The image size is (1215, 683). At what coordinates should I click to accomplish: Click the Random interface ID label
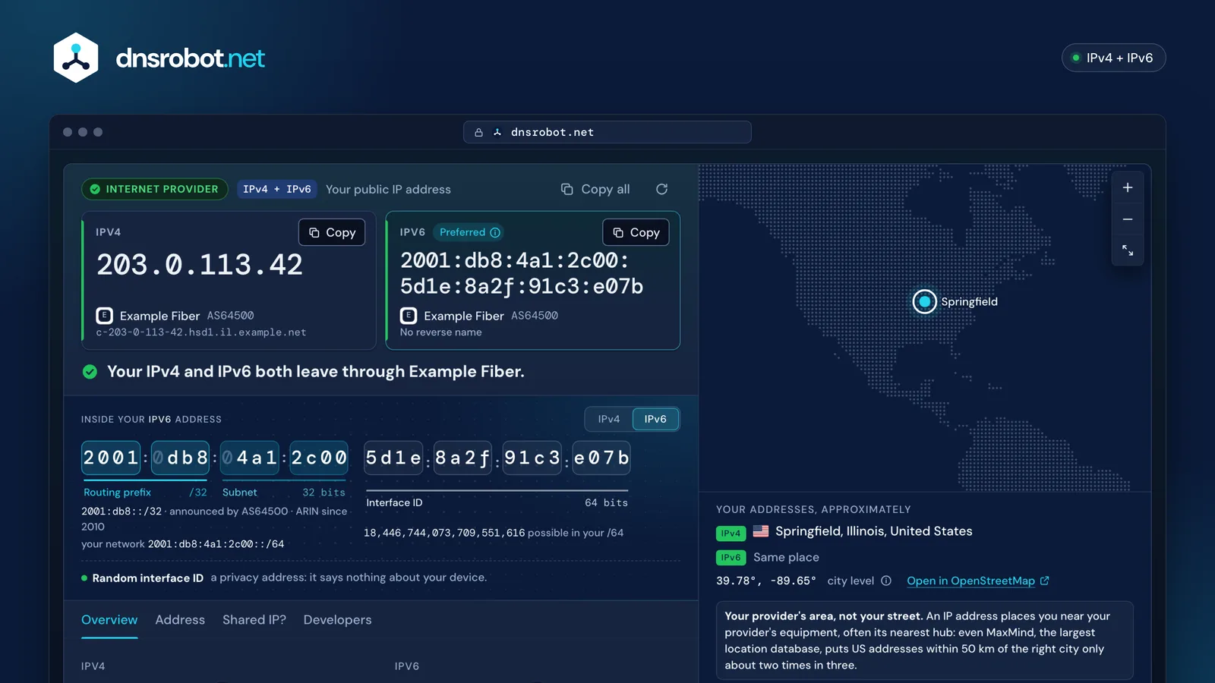click(147, 578)
